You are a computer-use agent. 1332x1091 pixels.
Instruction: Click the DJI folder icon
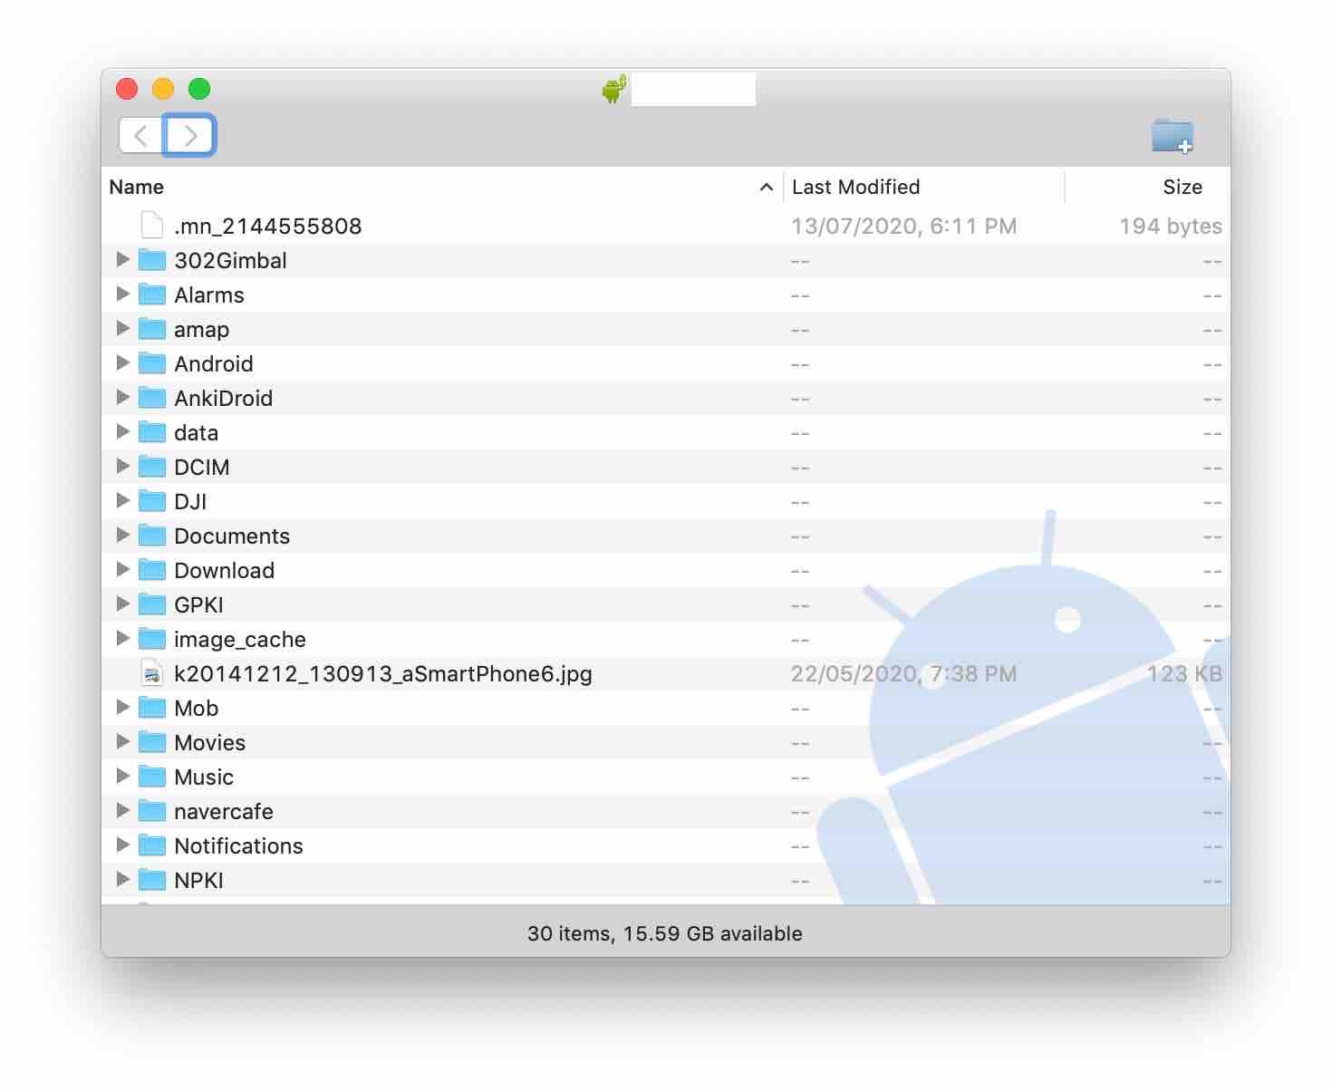click(152, 501)
